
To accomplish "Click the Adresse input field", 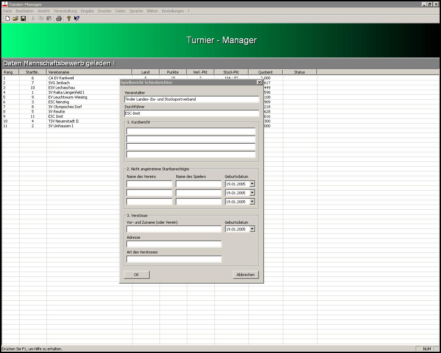I will coord(174,244).
